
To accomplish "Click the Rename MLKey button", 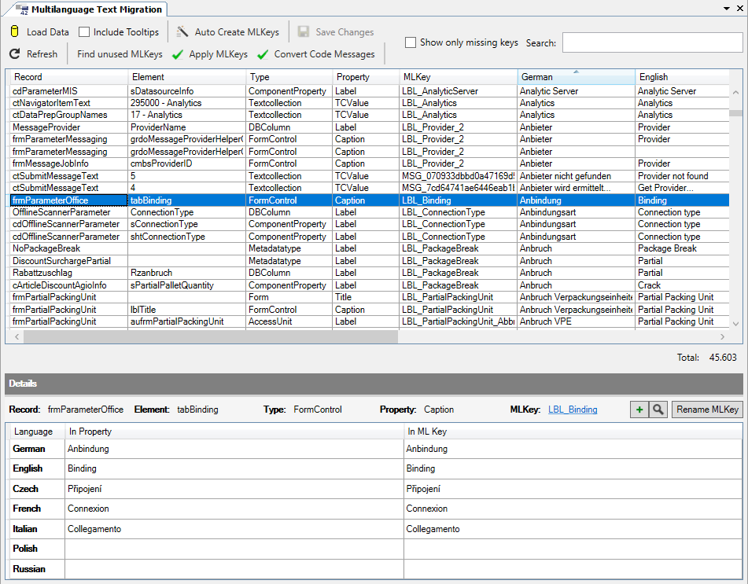I will point(706,410).
